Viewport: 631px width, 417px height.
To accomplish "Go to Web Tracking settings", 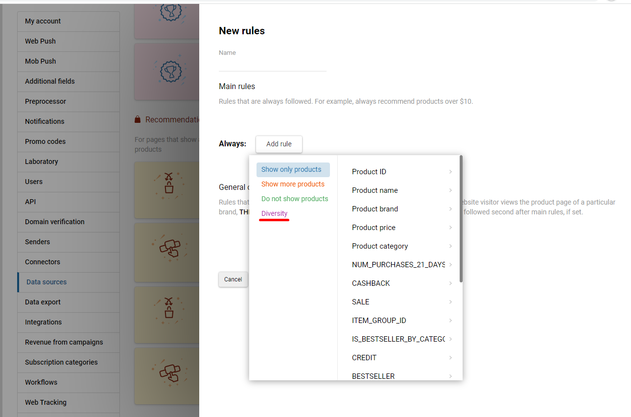I will [46, 402].
